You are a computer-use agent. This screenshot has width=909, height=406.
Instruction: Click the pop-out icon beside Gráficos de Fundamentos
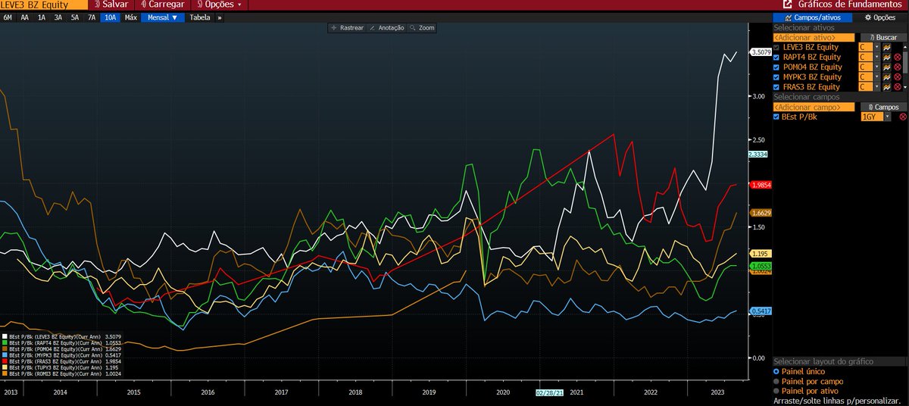tap(788, 5)
